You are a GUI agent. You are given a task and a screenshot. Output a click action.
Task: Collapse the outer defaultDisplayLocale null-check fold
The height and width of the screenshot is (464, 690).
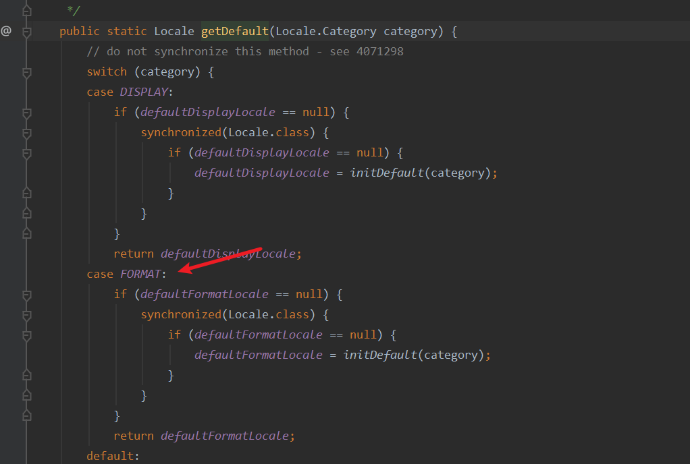[x=27, y=113]
